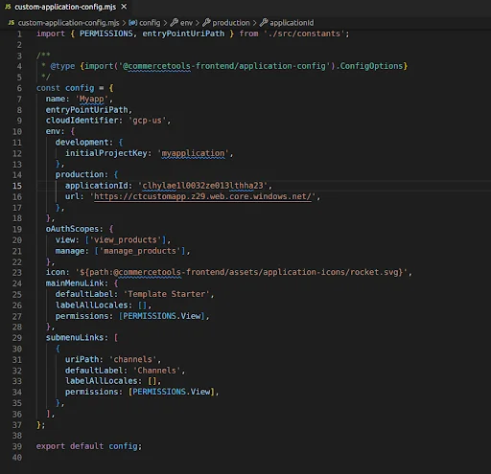
Task: Click the 'gcp-us' cloudIdentifier value
Action: [x=148, y=121]
